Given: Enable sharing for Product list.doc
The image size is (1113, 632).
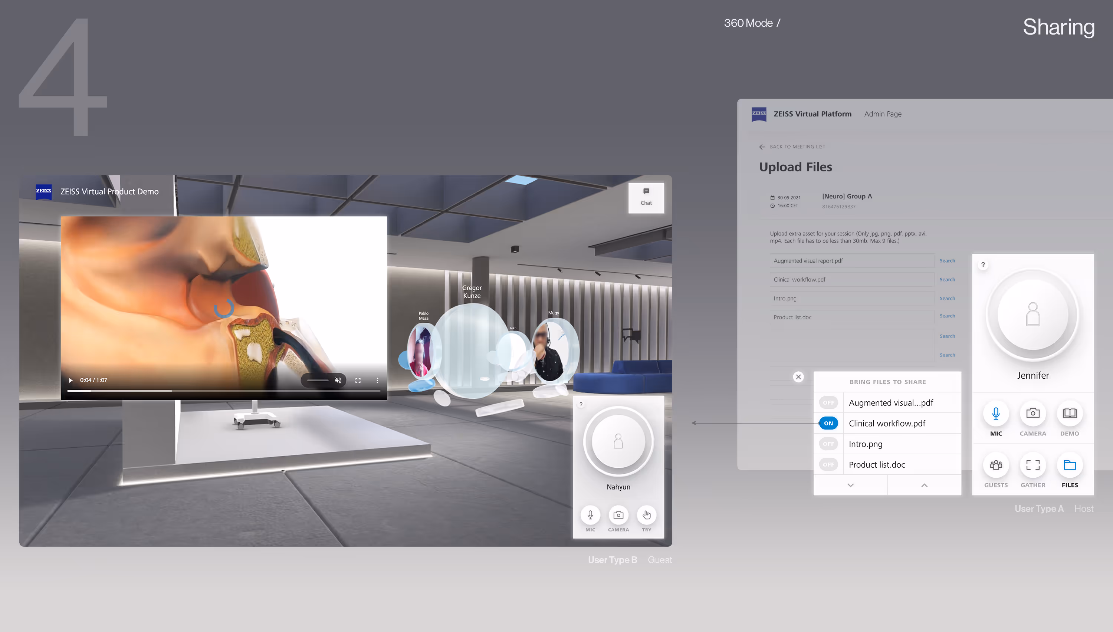Looking at the screenshot, I should 828,464.
